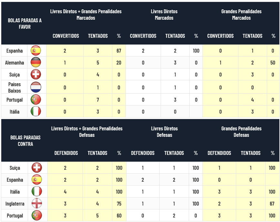Click Italy's flag in the bottom table

click(37, 191)
